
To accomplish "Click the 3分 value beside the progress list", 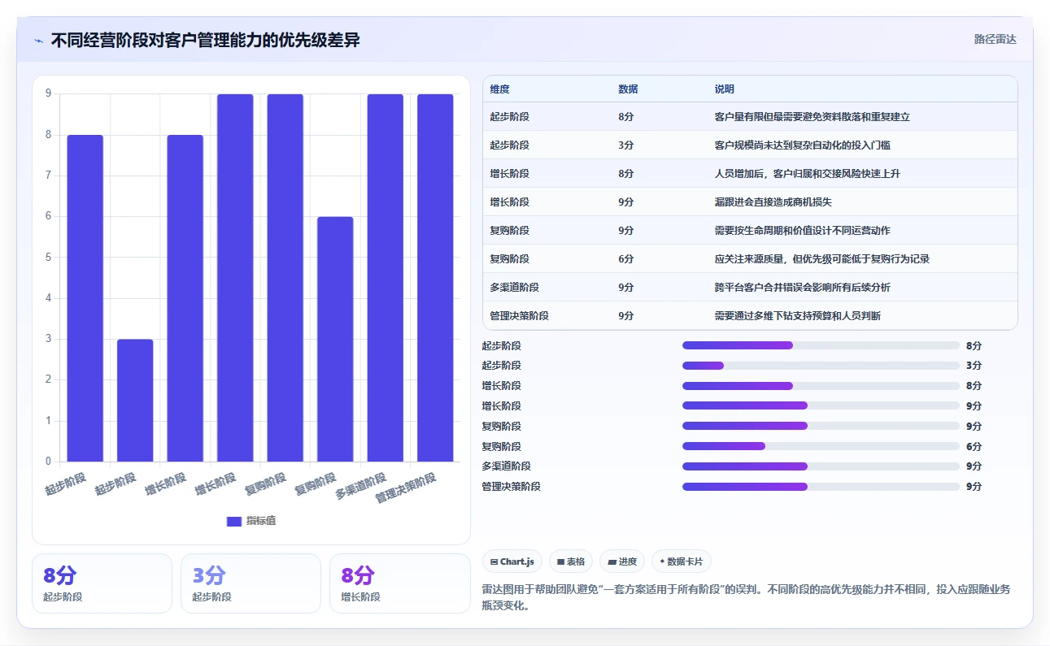I will click(x=974, y=366).
